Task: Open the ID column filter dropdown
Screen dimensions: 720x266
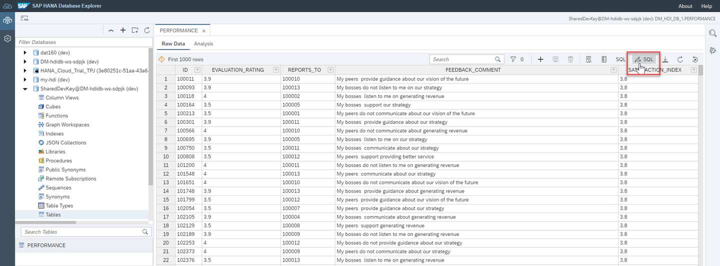Action: pos(197,70)
